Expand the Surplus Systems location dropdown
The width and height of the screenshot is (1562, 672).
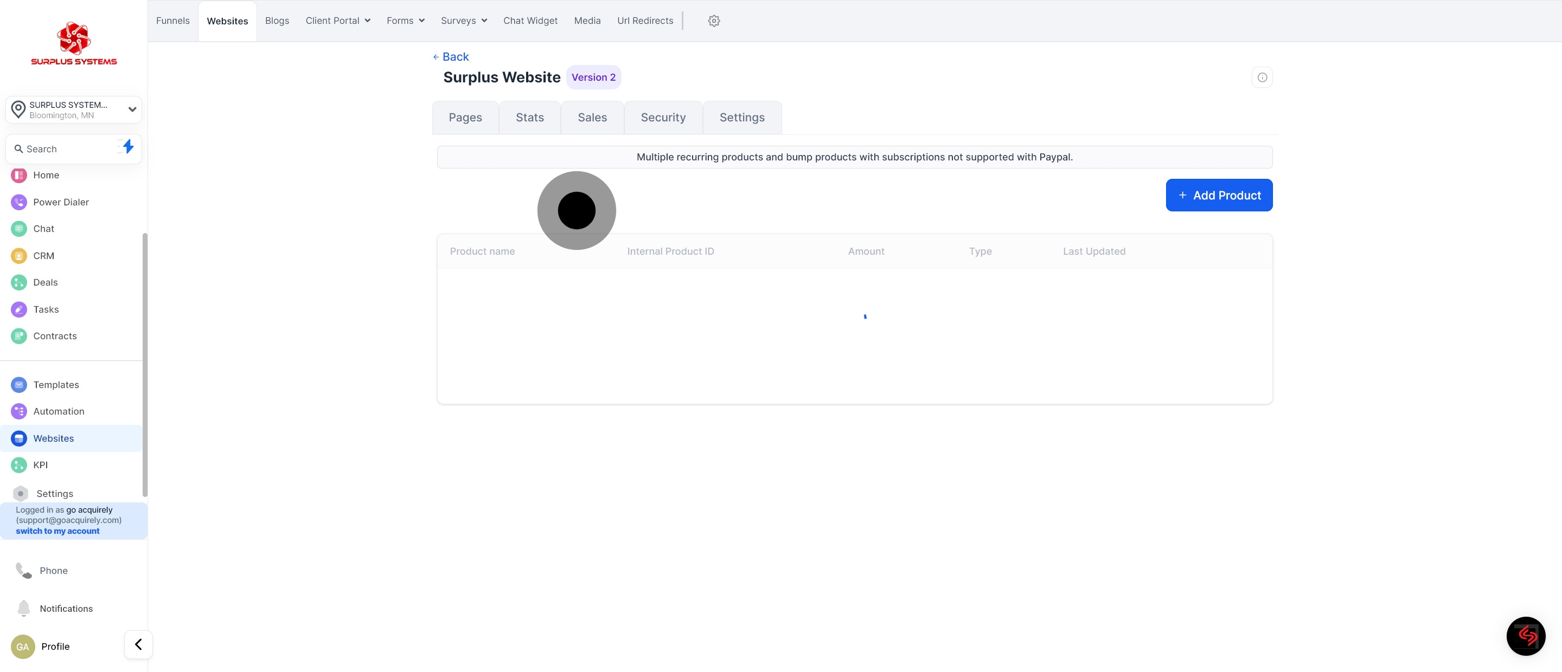132,109
